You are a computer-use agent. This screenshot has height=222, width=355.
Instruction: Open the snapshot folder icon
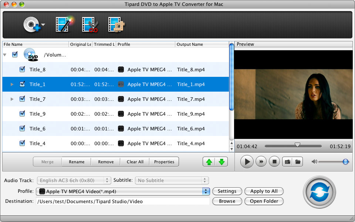[x=298, y=161]
